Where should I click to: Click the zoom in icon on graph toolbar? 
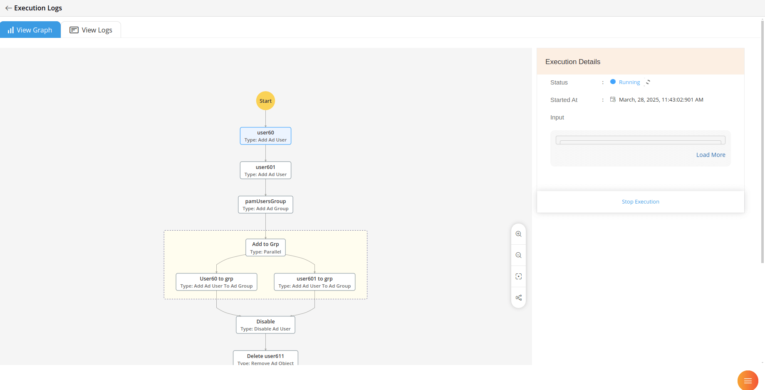(x=518, y=234)
